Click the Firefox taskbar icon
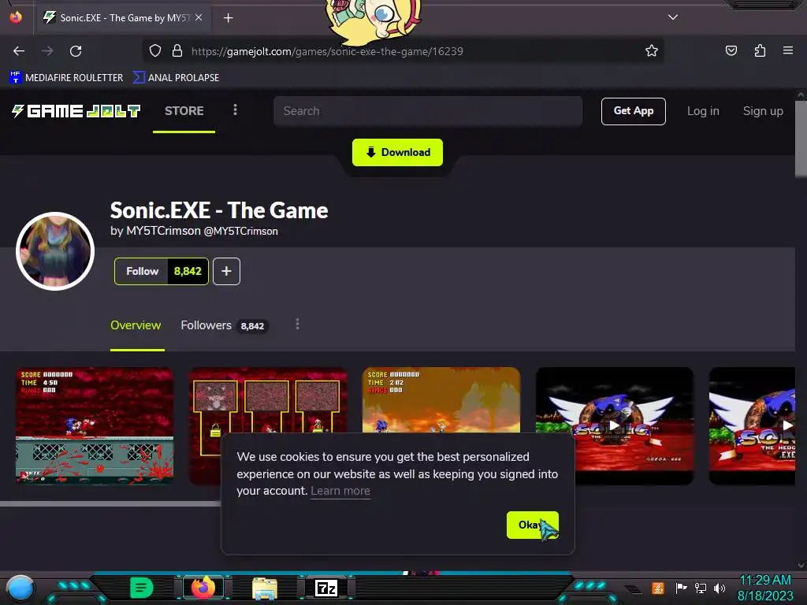The width and height of the screenshot is (807, 605). click(203, 588)
